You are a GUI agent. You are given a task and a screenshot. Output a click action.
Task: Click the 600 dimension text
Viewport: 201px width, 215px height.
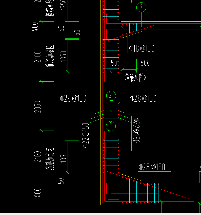145,63
